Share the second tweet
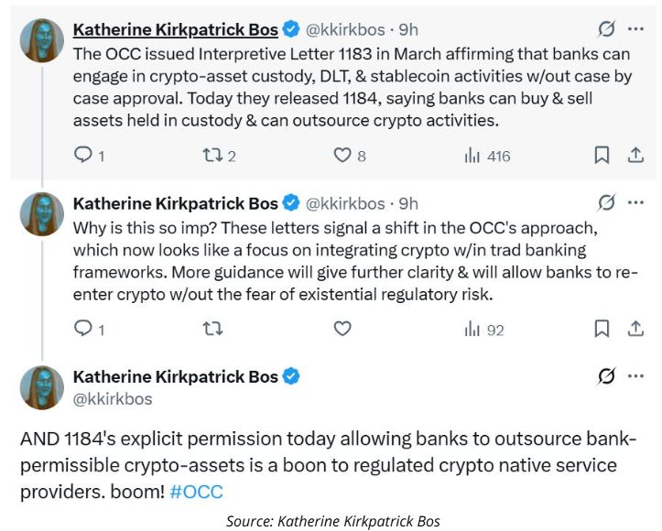 [x=635, y=329]
